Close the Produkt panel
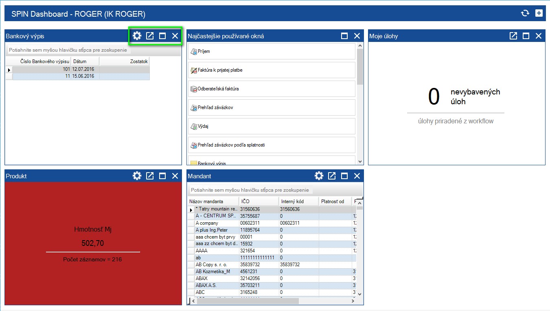This screenshot has height=311, width=550. (175, 176)
